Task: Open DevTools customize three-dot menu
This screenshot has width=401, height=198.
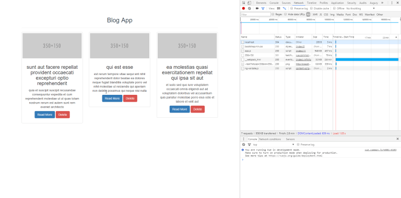Action: [x=392, y=3]
